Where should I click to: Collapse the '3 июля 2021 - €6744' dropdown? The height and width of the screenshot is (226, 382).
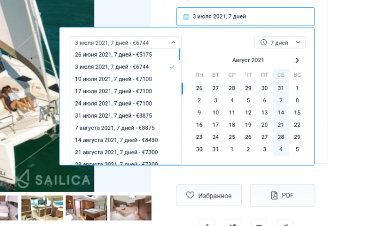coord(125,42)
